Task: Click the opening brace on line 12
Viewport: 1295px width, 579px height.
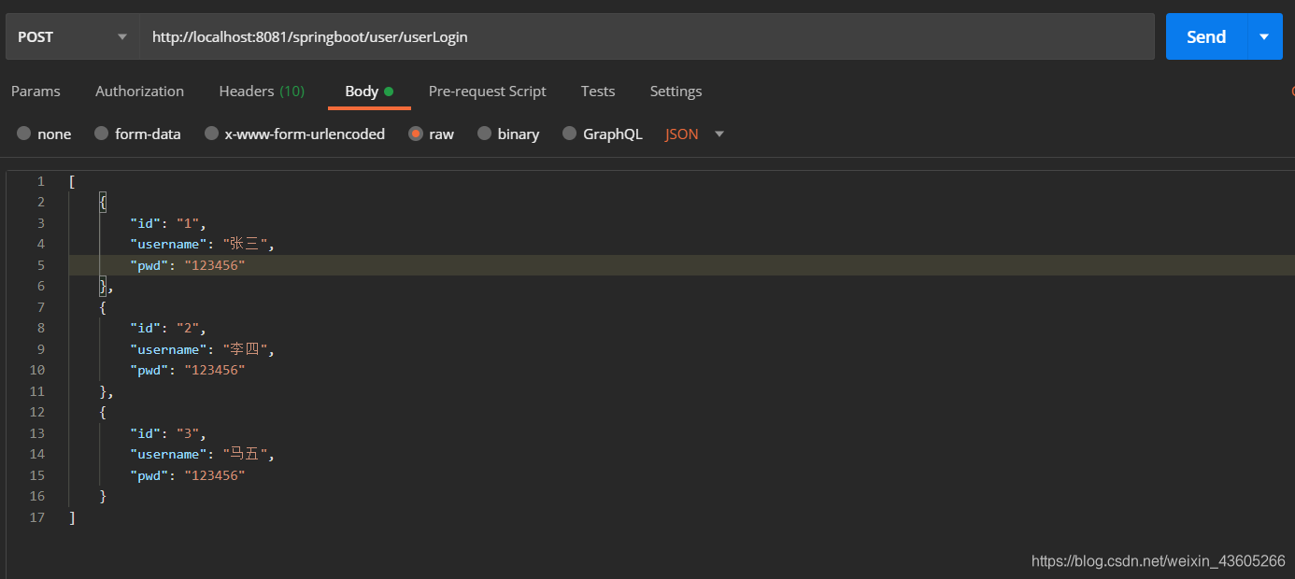Action: pyautogui.click(x=103, y=412)
